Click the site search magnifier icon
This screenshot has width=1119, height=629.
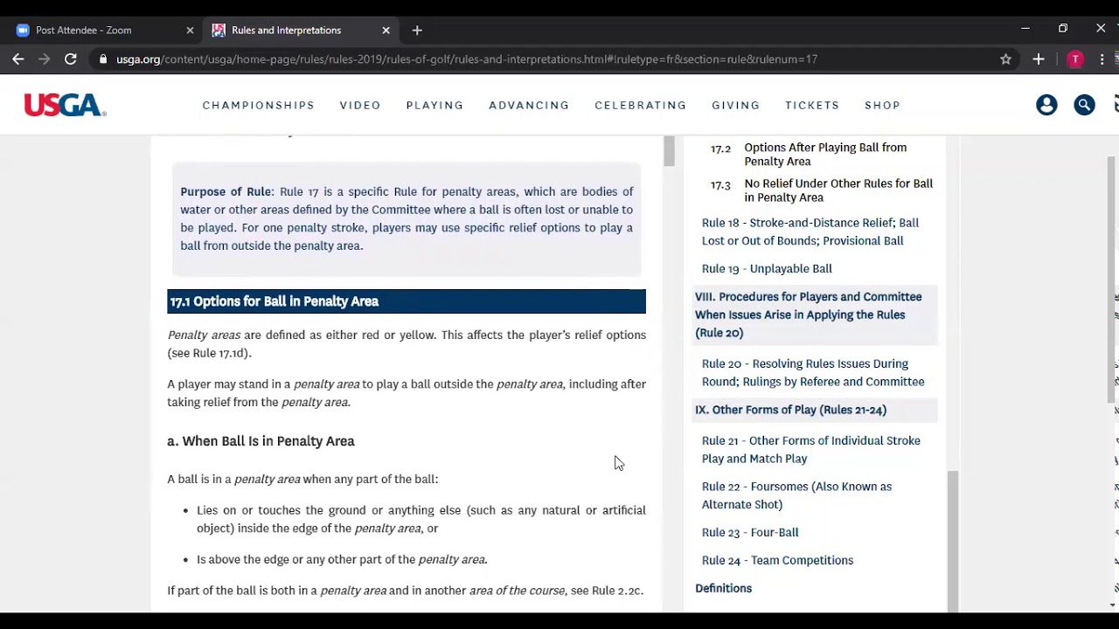point(1084,105)
